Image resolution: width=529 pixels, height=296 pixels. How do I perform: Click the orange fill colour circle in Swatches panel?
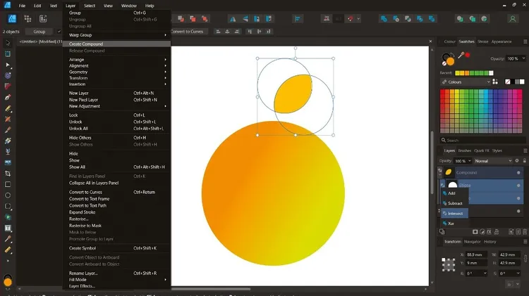pos(451,62)
